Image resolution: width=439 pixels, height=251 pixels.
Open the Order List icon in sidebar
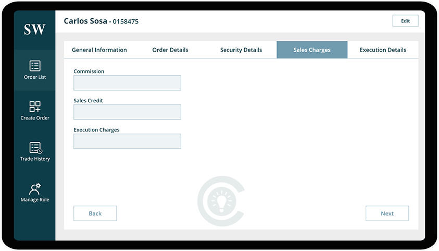pos(35,66)
